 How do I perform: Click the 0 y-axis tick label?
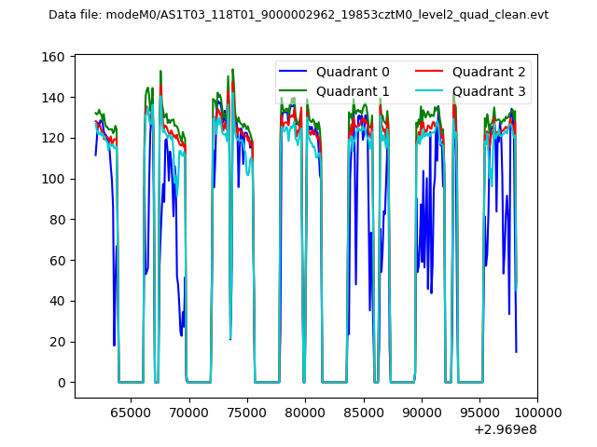click(x=61, y=383)
